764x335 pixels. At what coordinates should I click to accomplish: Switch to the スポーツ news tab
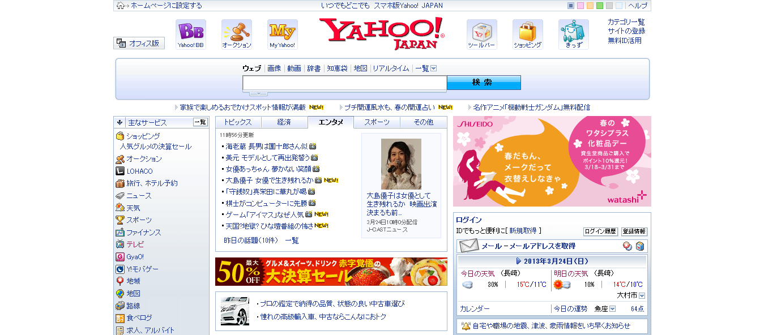(377, 122)
